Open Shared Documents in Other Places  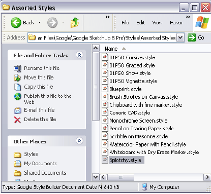(45, 173)
